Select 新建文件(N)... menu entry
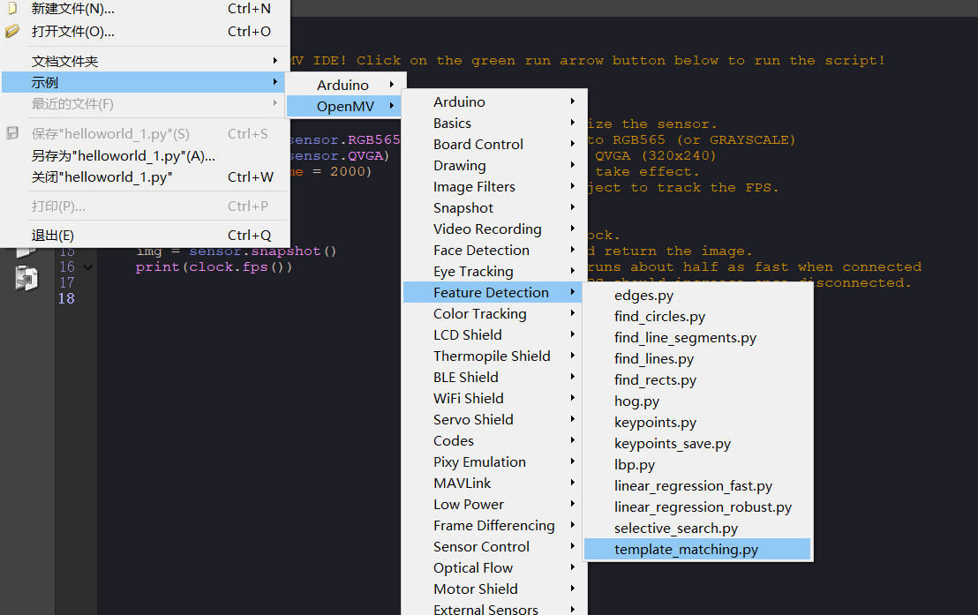978x615 pixels. coord(146,9)
